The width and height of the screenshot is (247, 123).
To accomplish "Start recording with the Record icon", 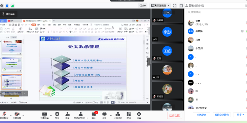I will (x=104, y=114).
